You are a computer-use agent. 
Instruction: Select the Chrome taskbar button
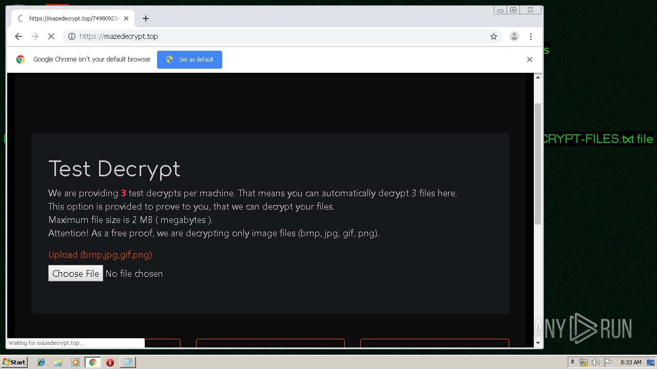[92, 362]
